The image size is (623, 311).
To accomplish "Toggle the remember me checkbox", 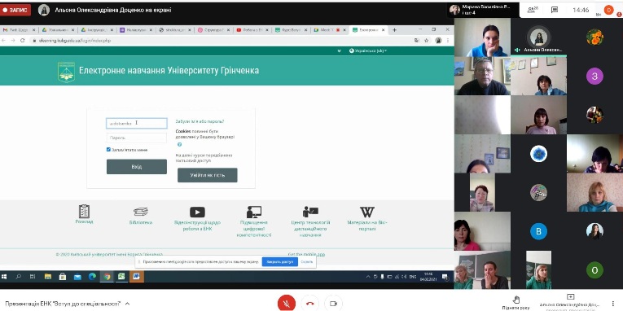I will point(108,150).
